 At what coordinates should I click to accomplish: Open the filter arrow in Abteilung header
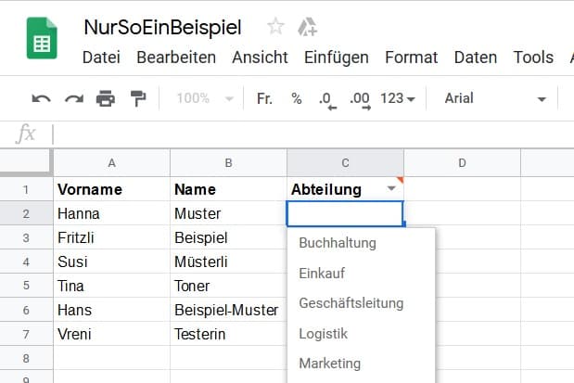pos(391,188)
